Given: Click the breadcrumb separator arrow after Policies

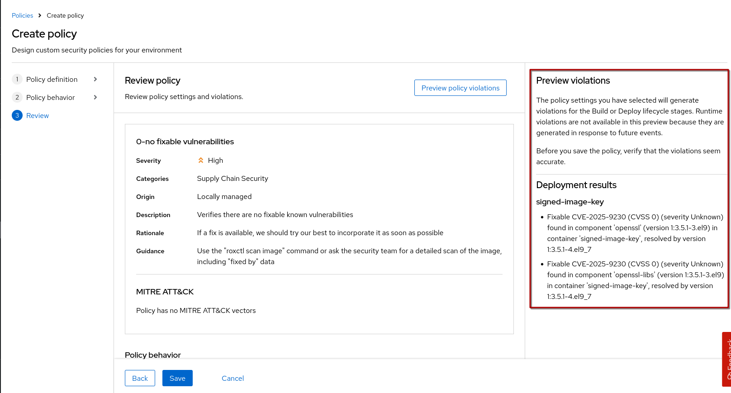Looking at the screenshot, I should click(40, 15).
